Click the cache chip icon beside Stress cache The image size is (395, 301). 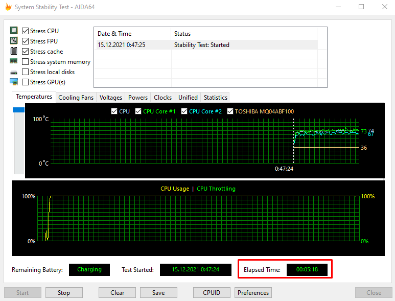[x=14, y=51]
